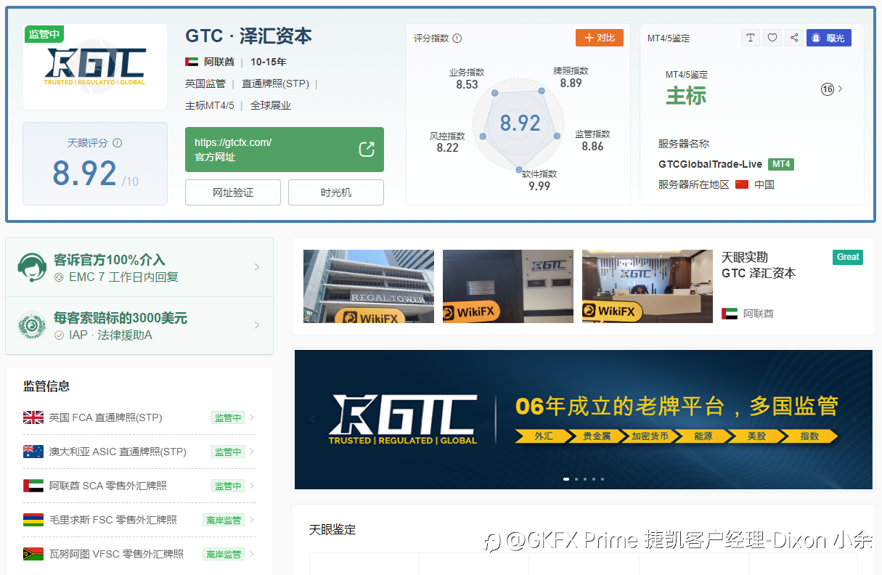The height and width of the screenshot is (575, 882).
Task: Open the 澳大利亚 ASIC 直通牌照(STP) row
Action: (x=139, y=452)
